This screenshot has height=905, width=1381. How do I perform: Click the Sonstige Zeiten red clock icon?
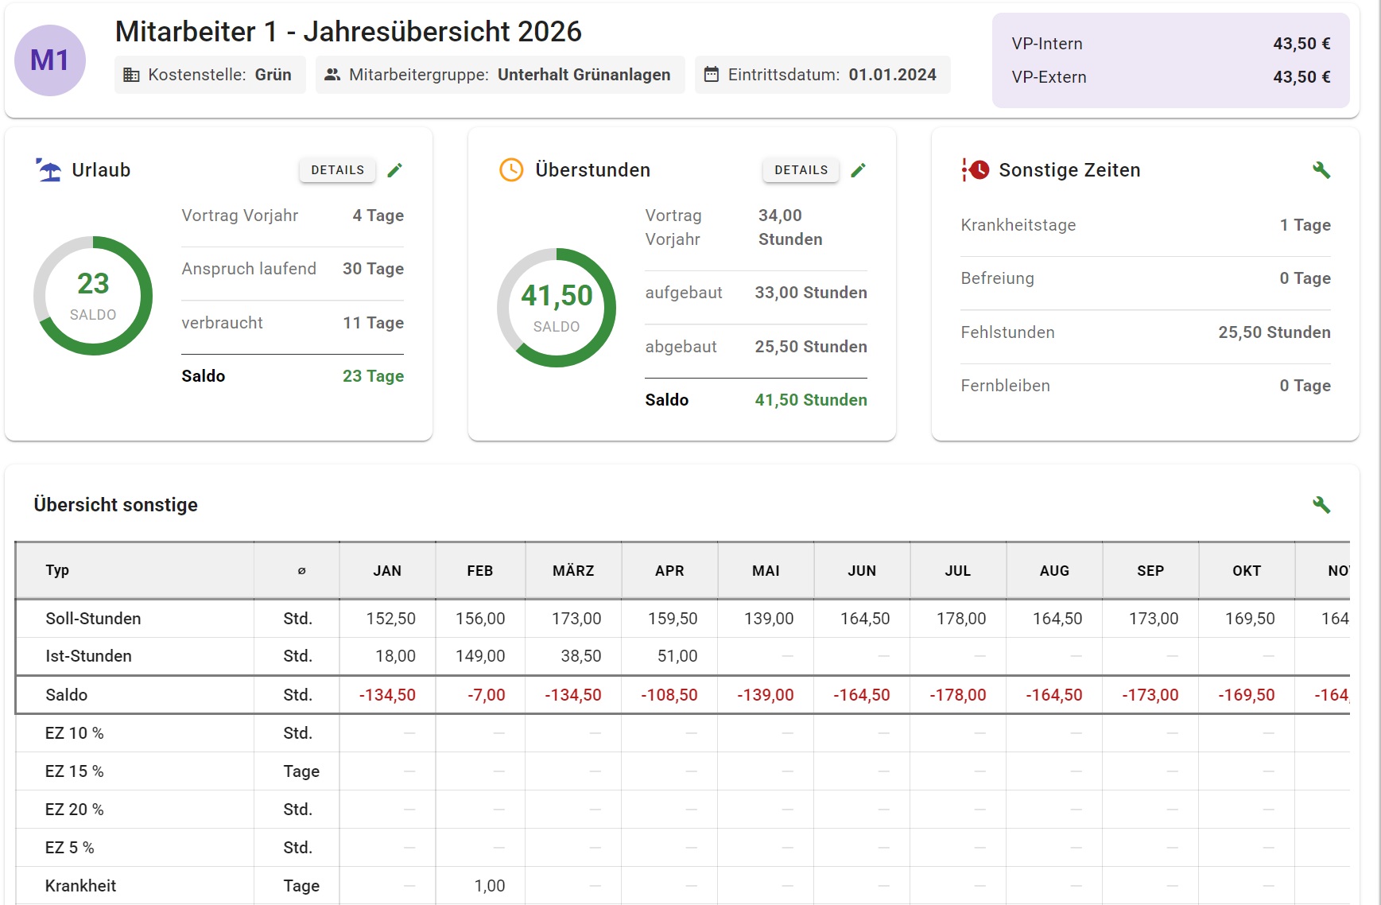[x=976, y=170]
